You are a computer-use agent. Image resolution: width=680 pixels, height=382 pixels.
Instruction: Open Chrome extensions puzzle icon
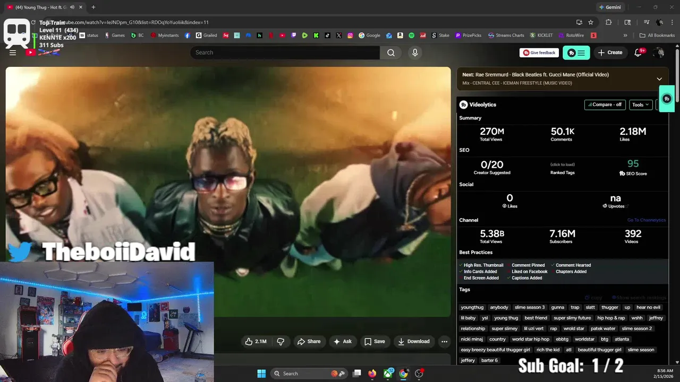click(609, 22)
